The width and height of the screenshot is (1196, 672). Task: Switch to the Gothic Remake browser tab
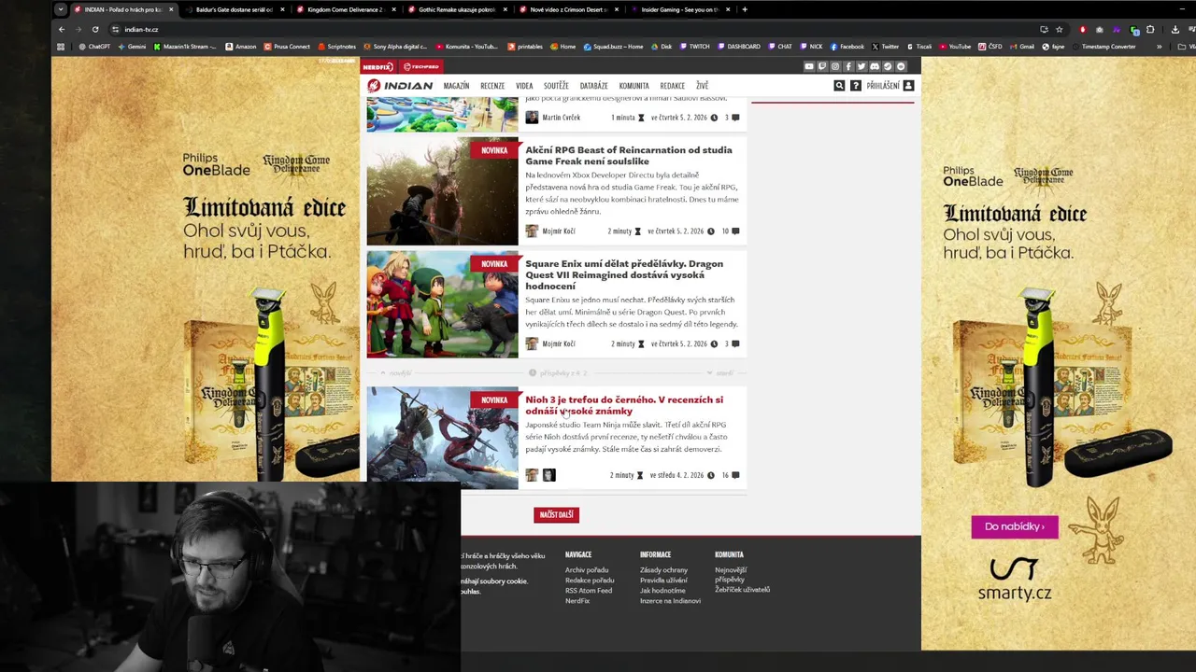click(x=456, y=9)
